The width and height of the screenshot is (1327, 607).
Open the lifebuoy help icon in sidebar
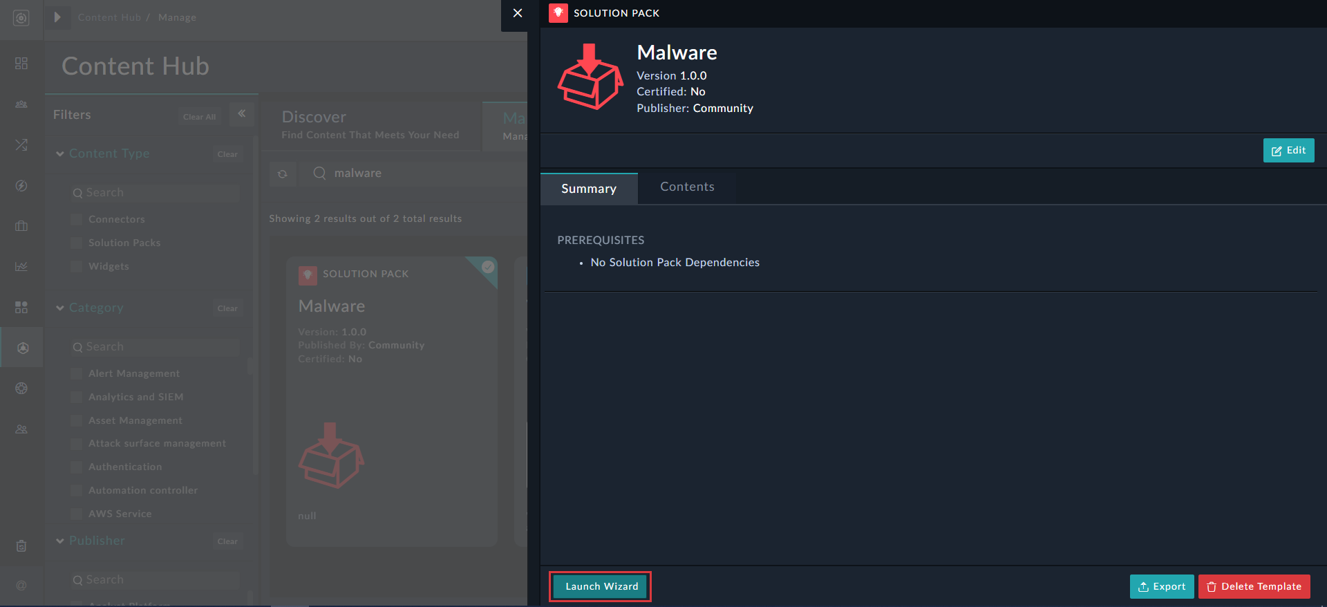coord(21,389)
